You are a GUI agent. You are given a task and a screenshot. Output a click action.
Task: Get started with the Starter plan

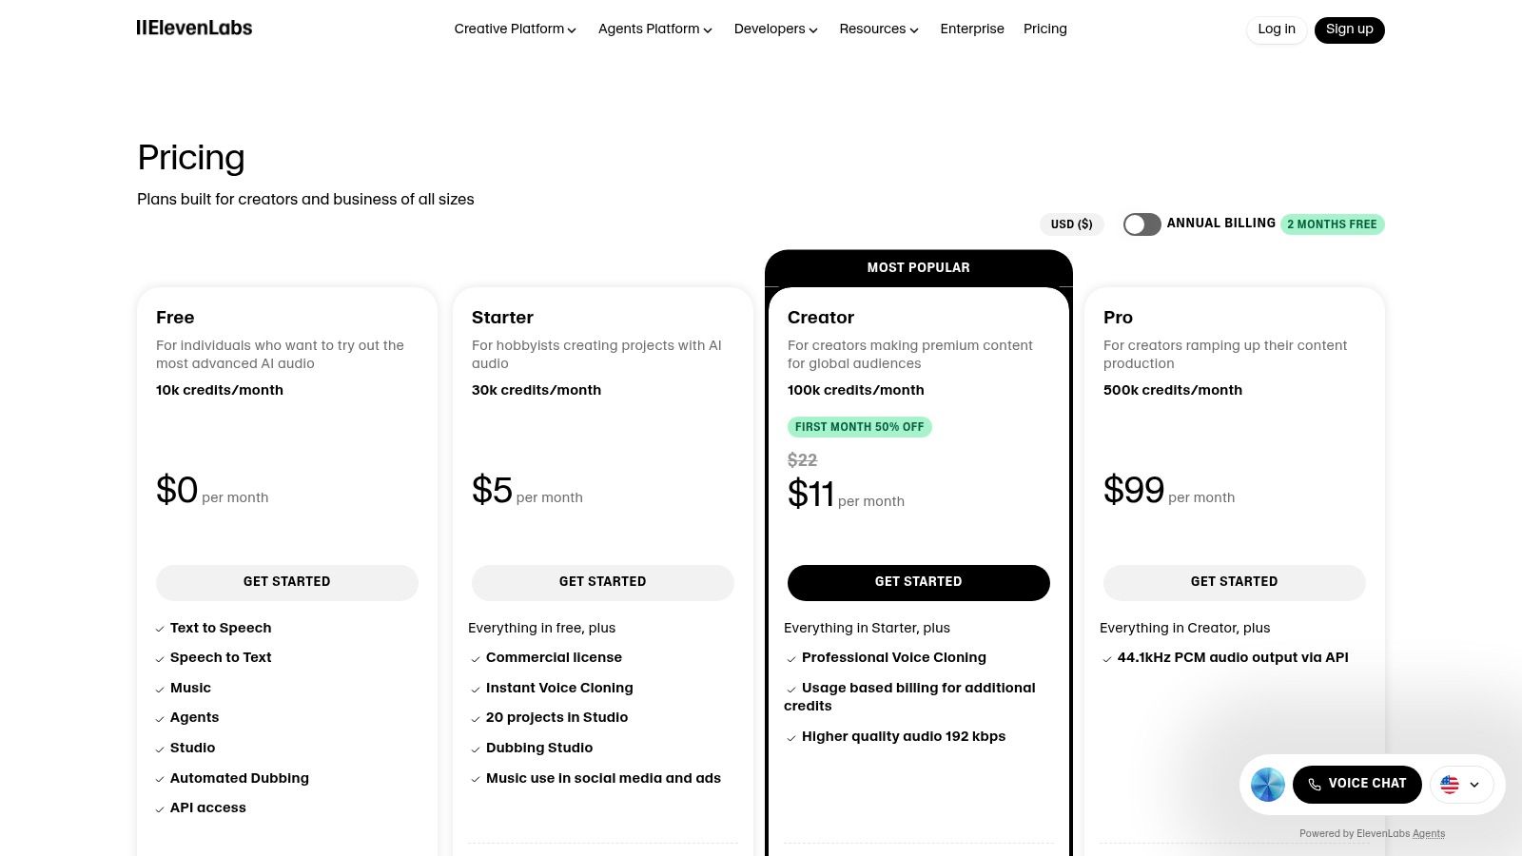602,582
